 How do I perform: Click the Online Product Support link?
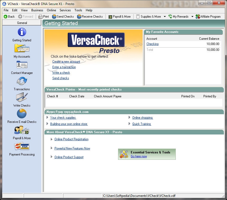pyautogui.click(x=69, y=157)
